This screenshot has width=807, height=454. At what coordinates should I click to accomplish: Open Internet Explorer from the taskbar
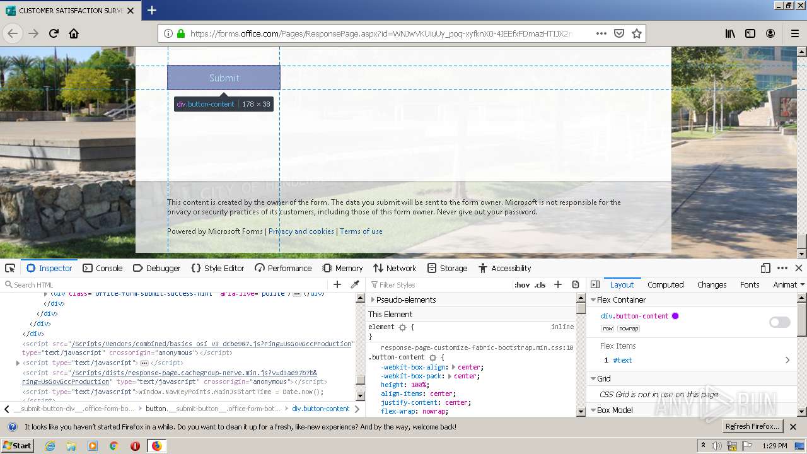click(50, 446)
